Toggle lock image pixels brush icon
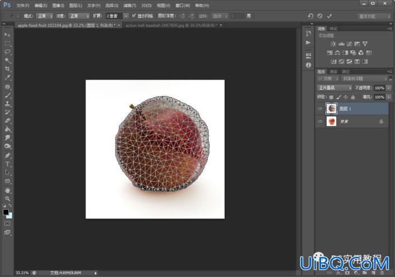395x277 pixels. (338, 97)
